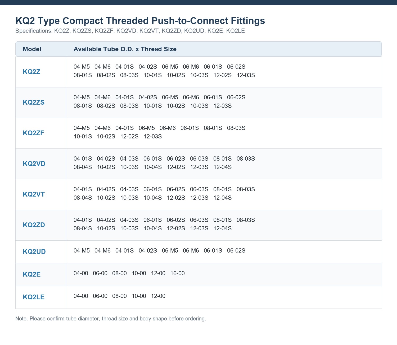Select 08-00 in the KQ2E row
The width and height of the screenshot is (397, 345).
point(119,273)
